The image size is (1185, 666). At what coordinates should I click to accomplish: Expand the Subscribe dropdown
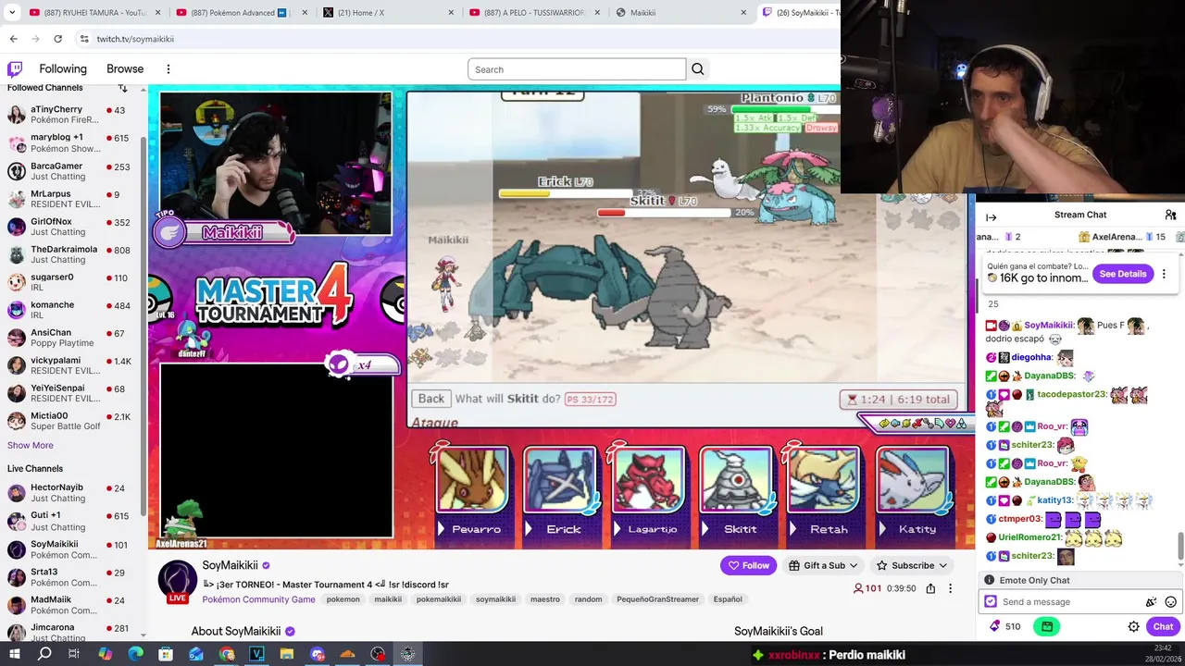tap(912, 565)
